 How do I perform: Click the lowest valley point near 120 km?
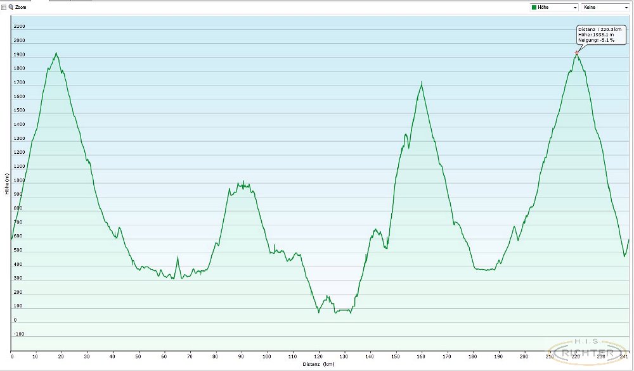pos(318,311)
